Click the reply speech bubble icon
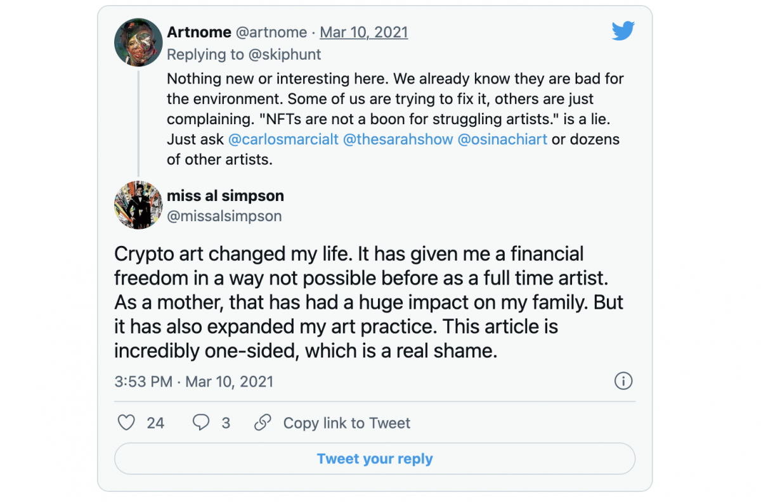This screenshot has width=761, height=502. [x=201, y=423]
